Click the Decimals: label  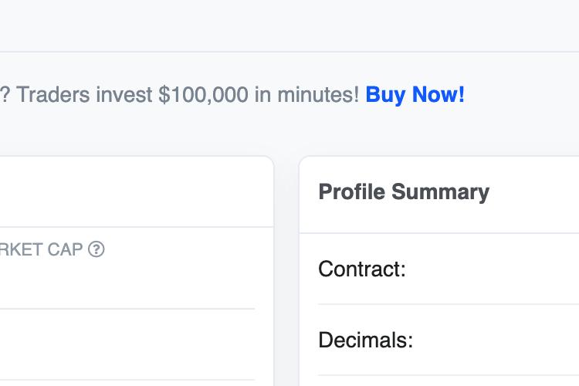366,340
